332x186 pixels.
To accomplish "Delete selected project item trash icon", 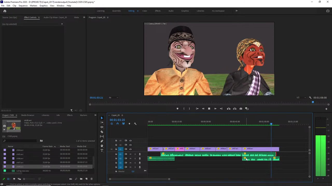I will (91, 179).
